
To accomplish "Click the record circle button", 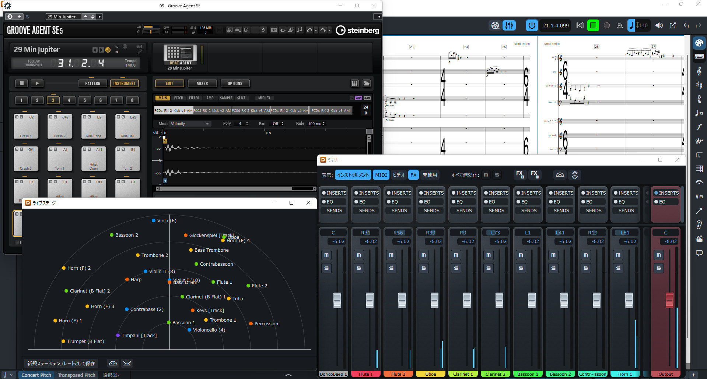I will coord(607,25).
